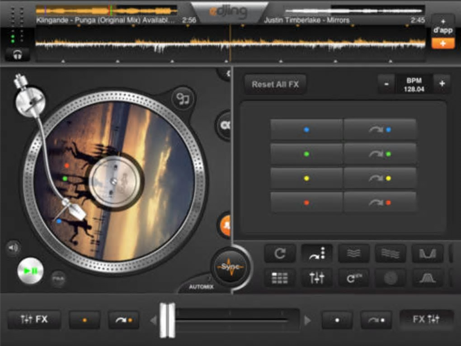This screenshot has height=346, width=461.
Task: Turn on AUTOMIX mode
Action: tap(201, 287)
